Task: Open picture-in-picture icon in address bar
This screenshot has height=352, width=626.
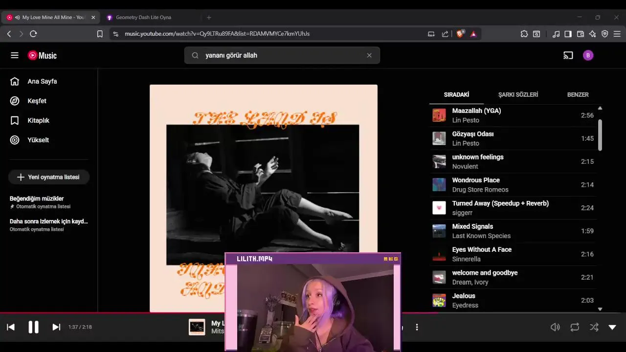Action: click(431, 34)
